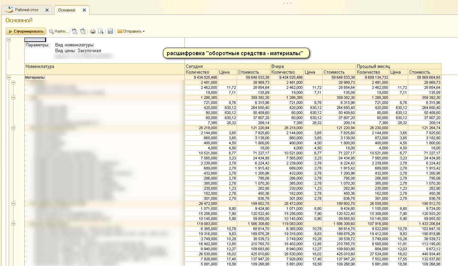
Task: Click the magnifier icon for Найти
Action: coord(52,32)
